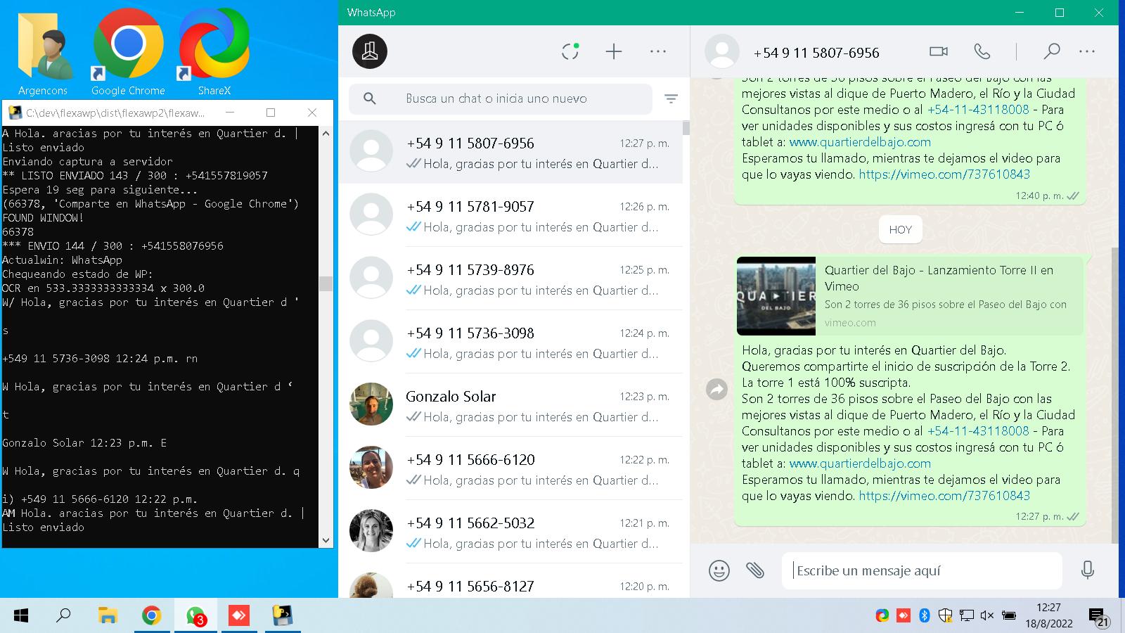1125x633 pixels.
Task: Open the emoji picker
Action: pyautogui.click(x=719, y=570)
